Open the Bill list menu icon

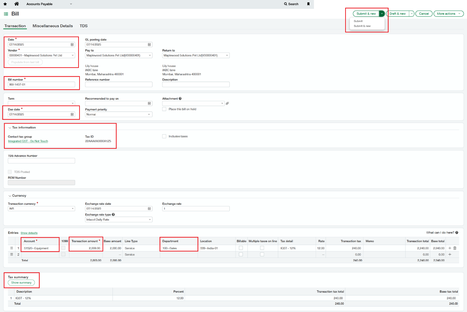tap(6, 14)
